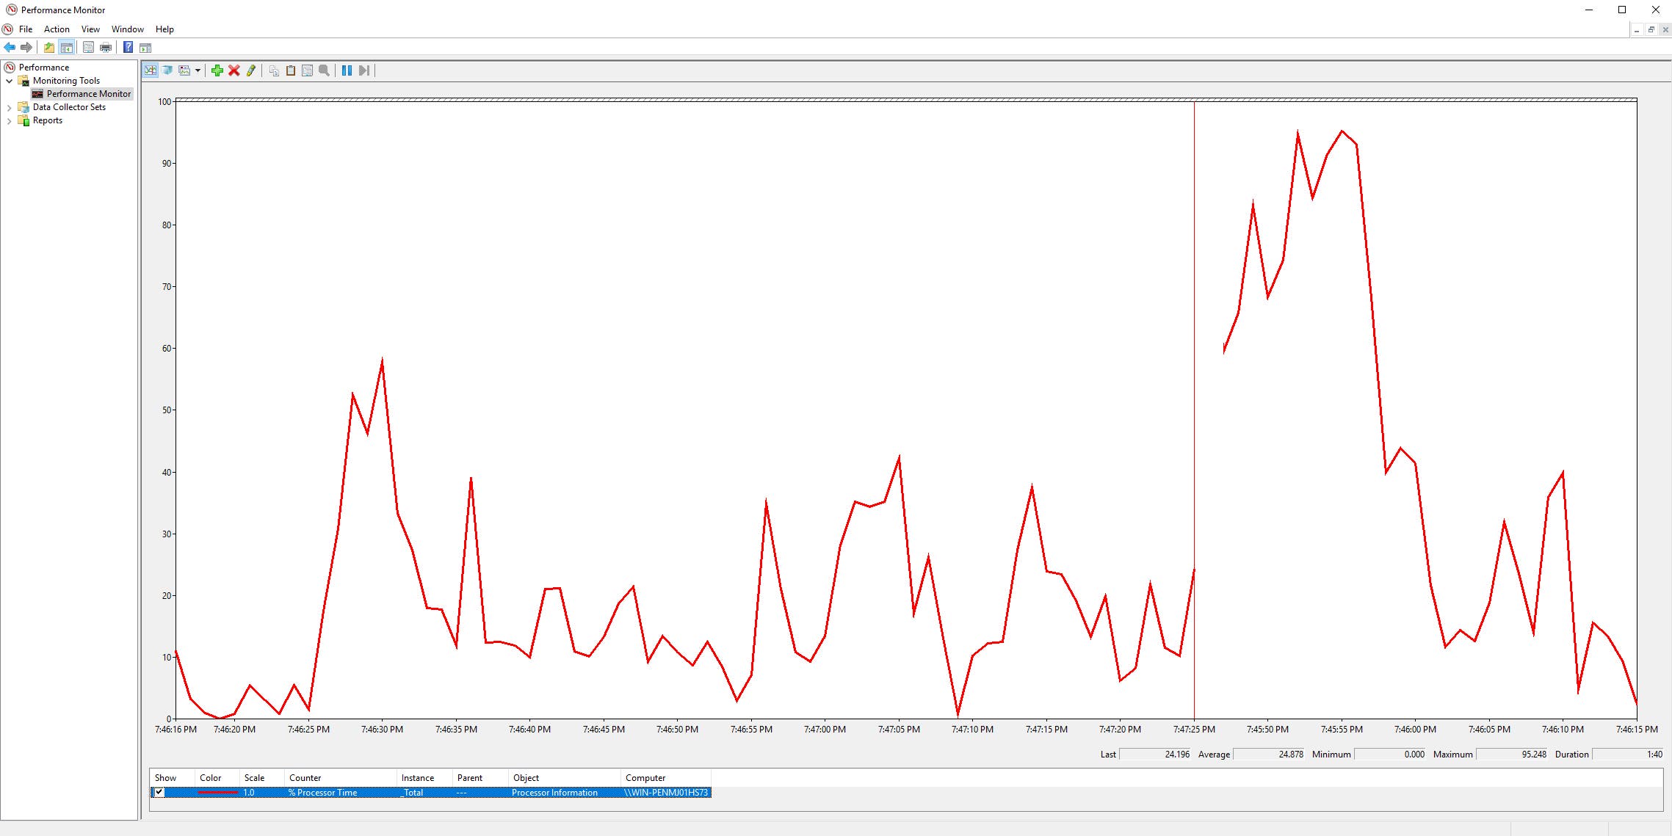Navigate back using the back arrow button

[x=10, y=47]
